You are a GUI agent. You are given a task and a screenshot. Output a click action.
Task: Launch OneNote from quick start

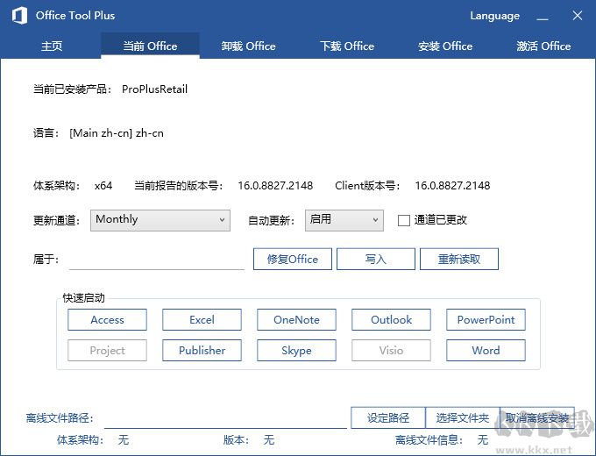point(296,319)
